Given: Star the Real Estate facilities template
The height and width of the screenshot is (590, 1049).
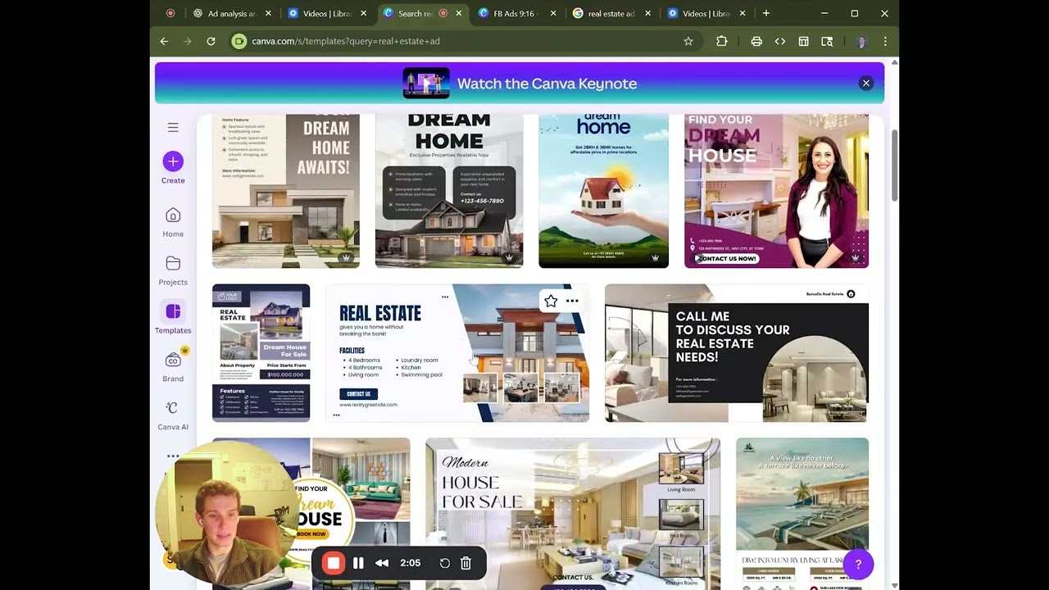Looking at the screenshot, I should (x=551, y=301).
